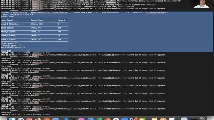
Task: Click the 'Layer (type)' column header
Action: click(x=7, y=20)
